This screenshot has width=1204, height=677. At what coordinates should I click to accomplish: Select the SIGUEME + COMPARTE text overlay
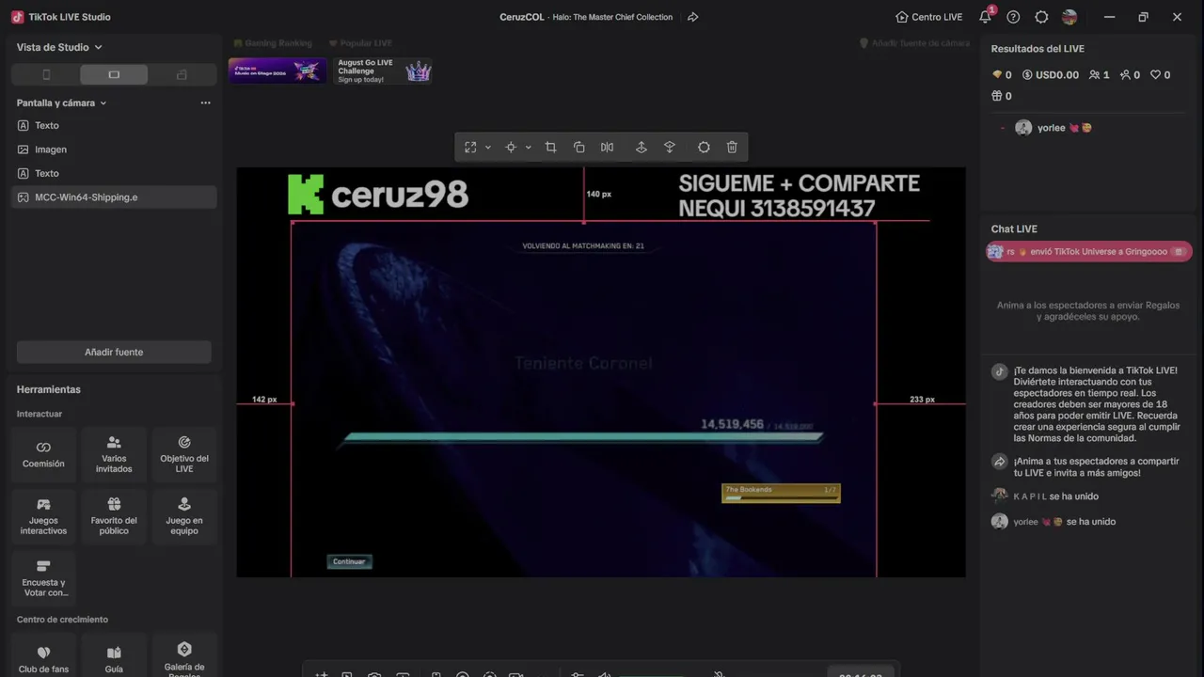click(800, 196)
